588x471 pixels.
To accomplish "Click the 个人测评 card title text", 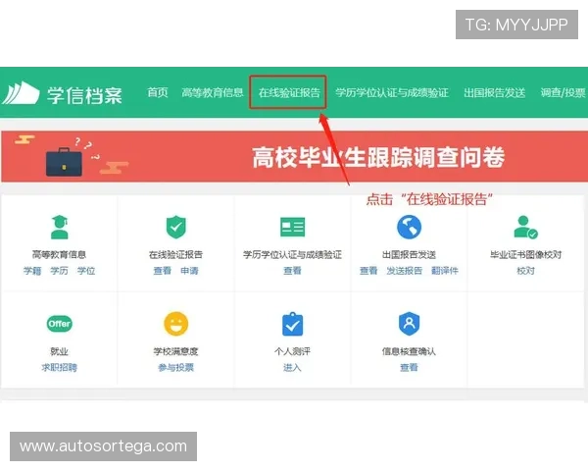I will tap(292, 351).
